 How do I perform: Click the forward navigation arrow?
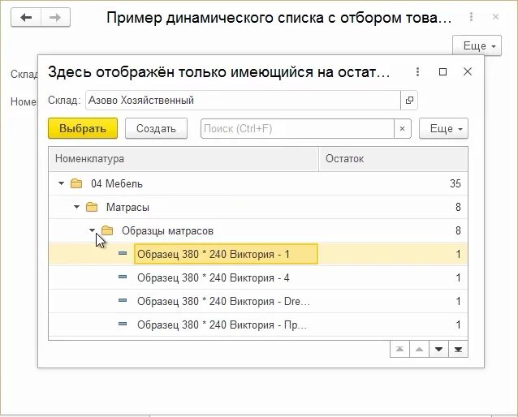[54, 17]
